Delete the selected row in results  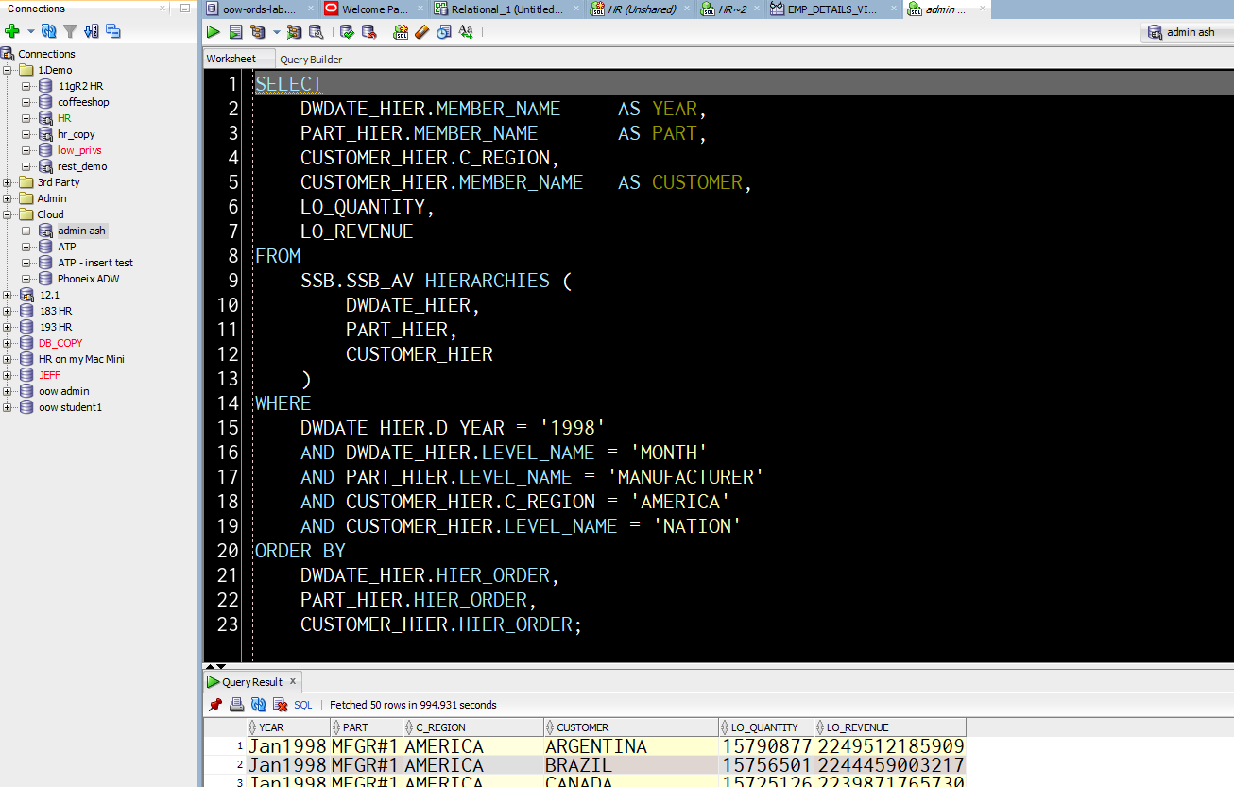[280, 705]
